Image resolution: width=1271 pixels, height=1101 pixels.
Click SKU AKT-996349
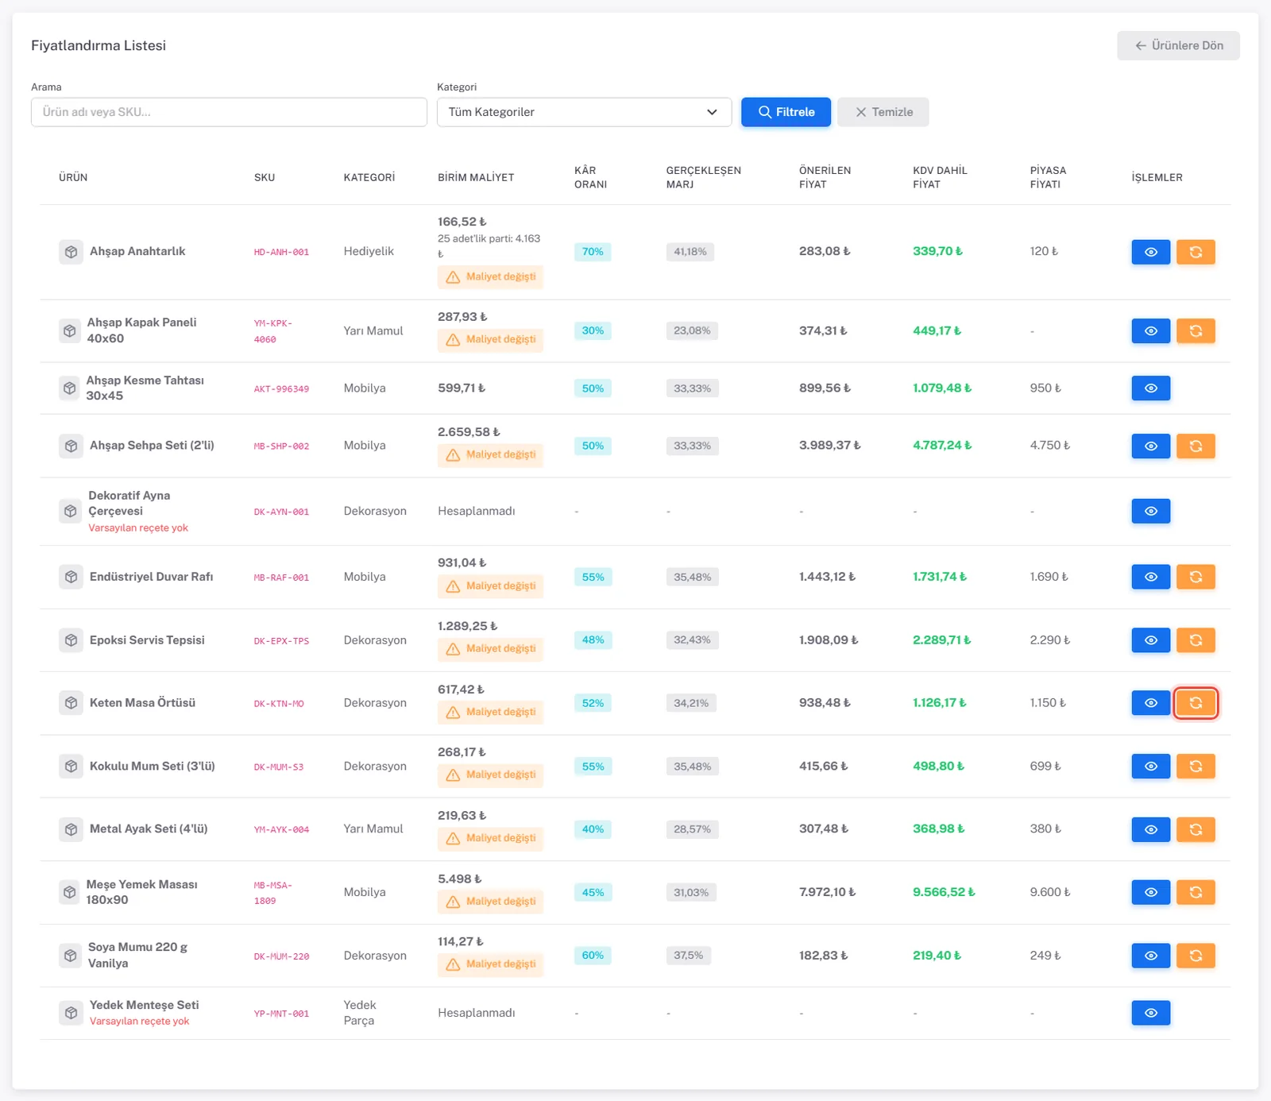(281, 388)
